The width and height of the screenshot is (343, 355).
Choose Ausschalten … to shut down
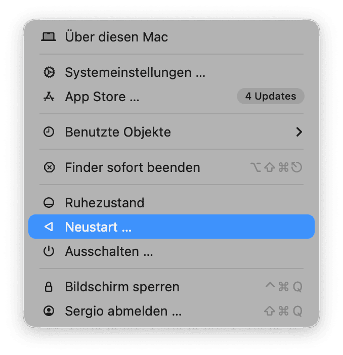(x=109, y=251)
